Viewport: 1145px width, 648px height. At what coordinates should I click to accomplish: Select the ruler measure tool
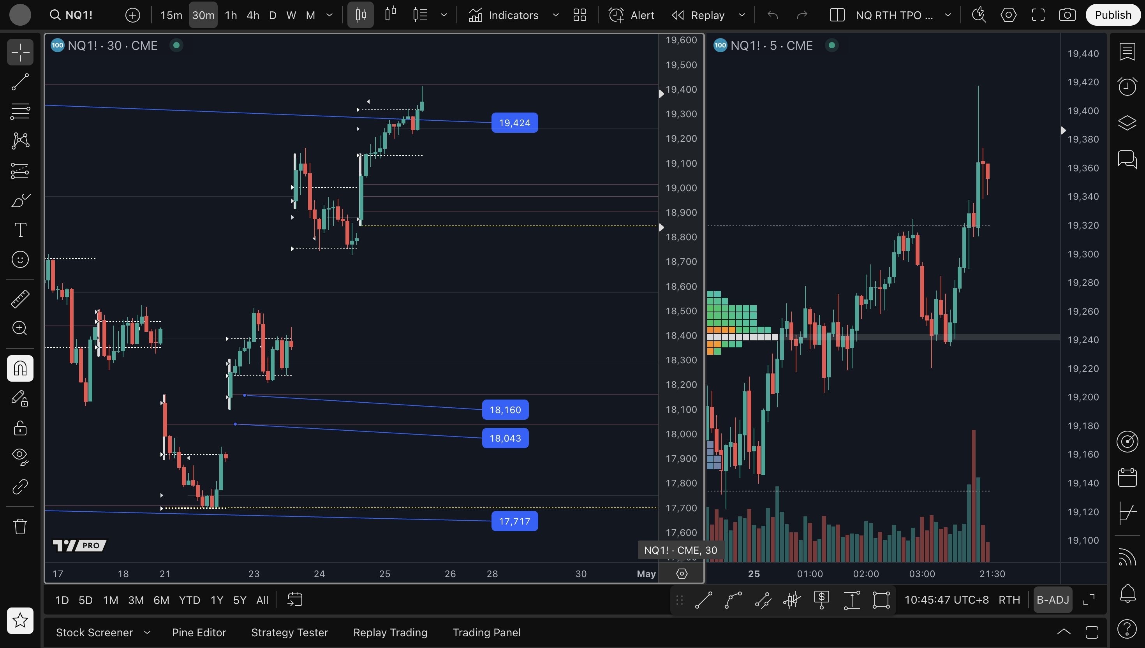pos(20,299)
